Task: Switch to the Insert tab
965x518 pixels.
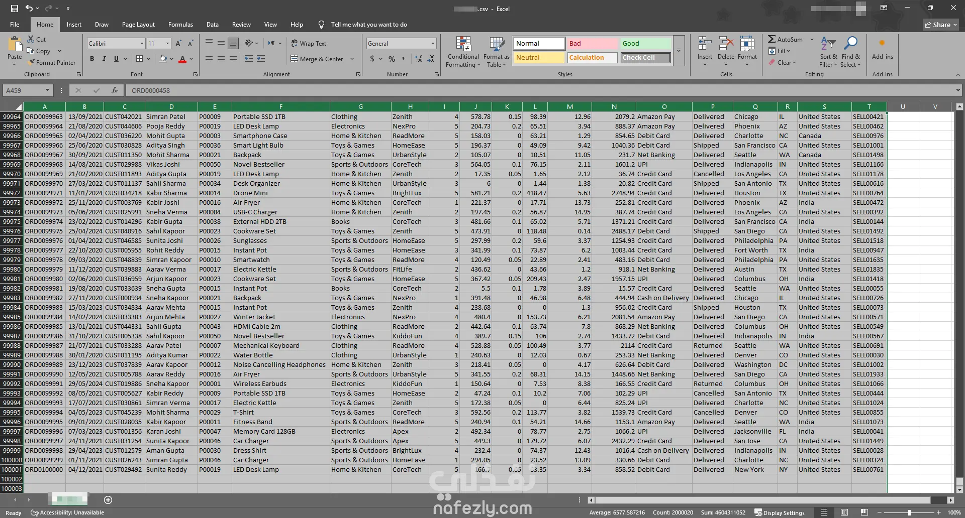Action: tap(74, 25)
